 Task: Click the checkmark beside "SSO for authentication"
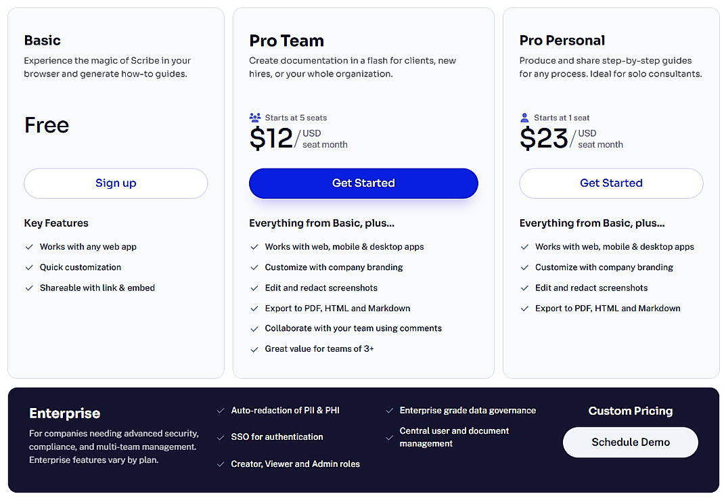click(221, 437)
